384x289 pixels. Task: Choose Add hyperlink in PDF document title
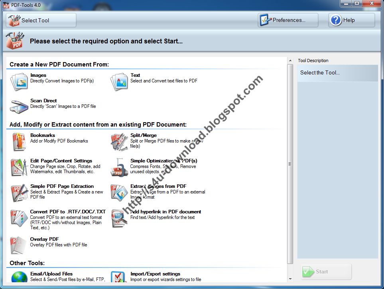165,211
